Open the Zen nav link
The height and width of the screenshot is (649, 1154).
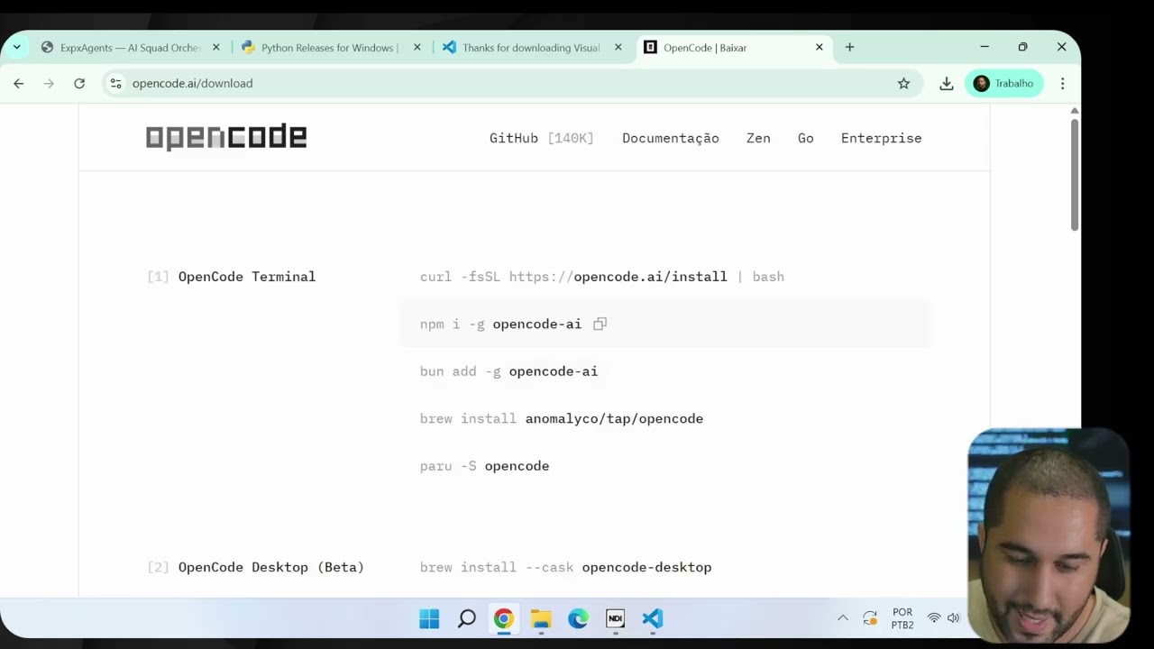758,138
